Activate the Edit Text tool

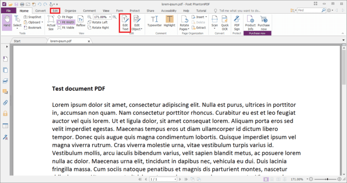125,23
